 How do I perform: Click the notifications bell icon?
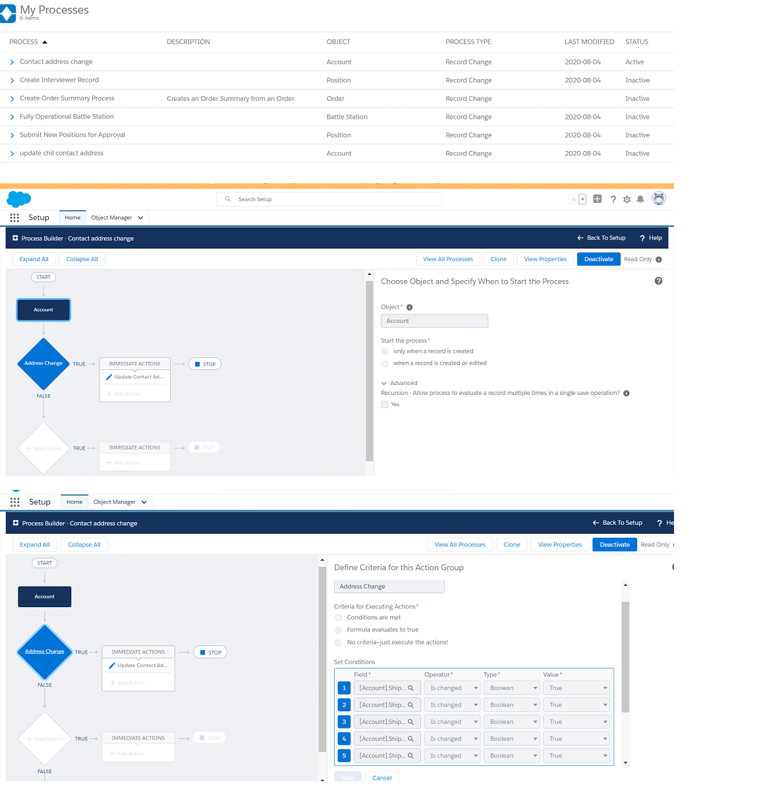640,199
